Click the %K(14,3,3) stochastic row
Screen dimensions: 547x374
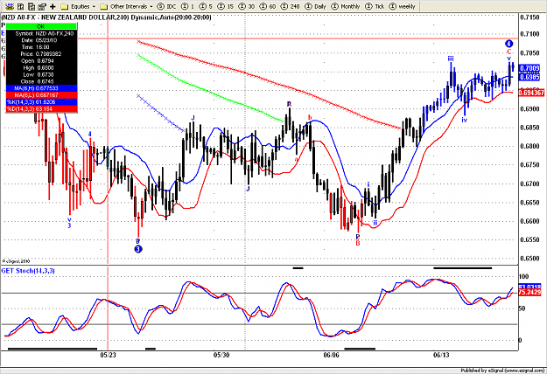point(41,102)
